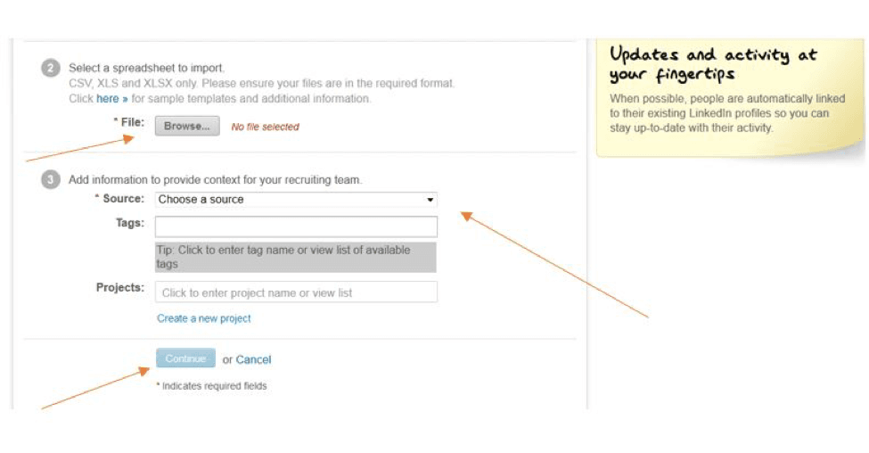The height and width of the screenshot is (453, 869).
Task: Click the "Select a spreadsheet to import" heading
Action: tap(146, 68)
